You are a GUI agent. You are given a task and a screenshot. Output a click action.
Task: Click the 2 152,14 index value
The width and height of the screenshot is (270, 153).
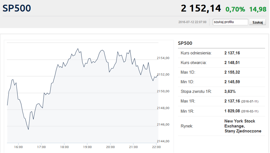click(x=201, y=8)
